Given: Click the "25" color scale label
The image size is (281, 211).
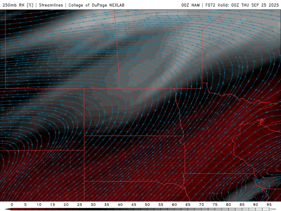Looking at the screenshot, I should coord(80,205).
